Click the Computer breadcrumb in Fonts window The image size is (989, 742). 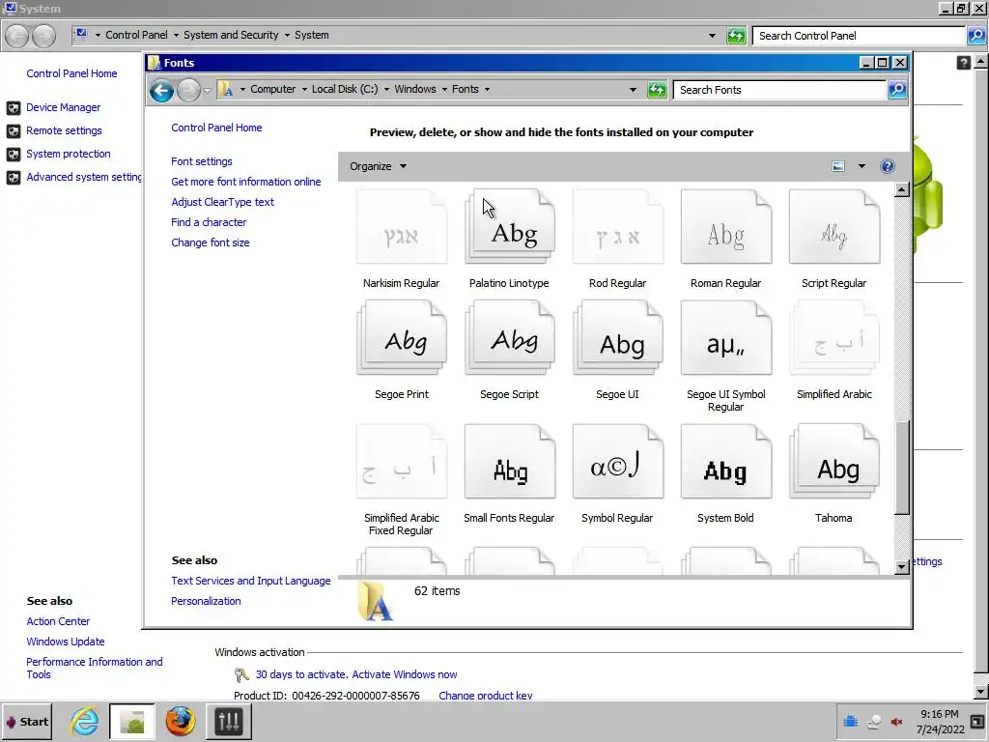pyautogui.click(x=272, y=89)
